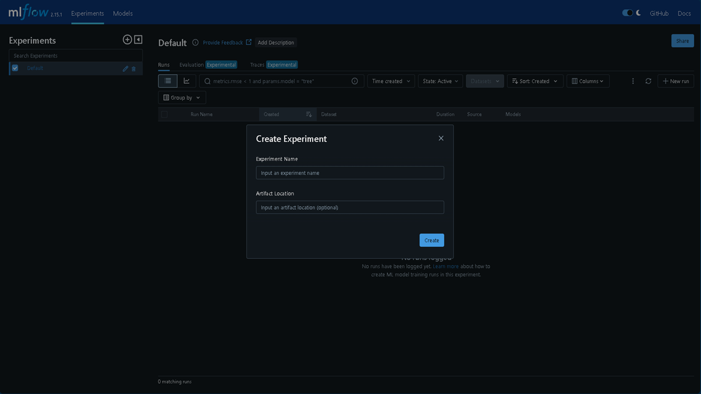701x394 pixels.
Task: Click the Experiment Name input field
Action: pyautogui.click(x=350, y=173)
